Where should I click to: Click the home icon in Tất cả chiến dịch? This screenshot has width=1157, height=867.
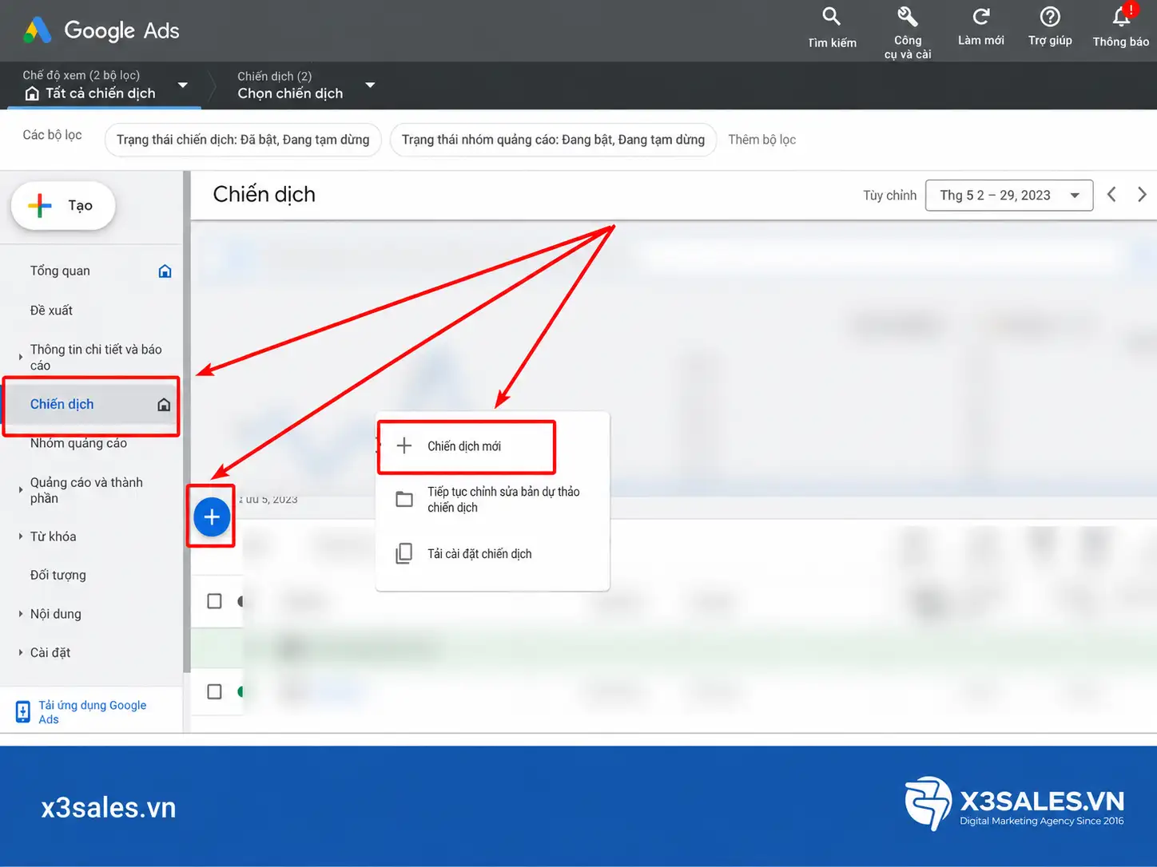pos(32,93)
